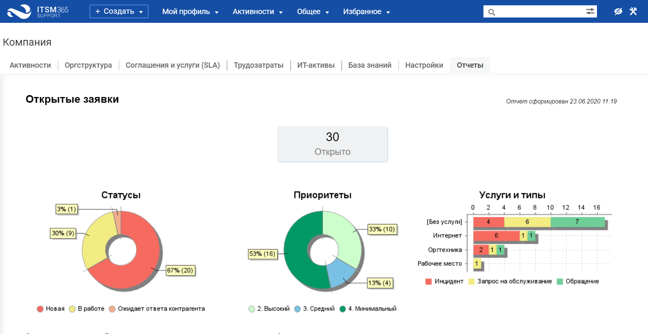Screen dimensions: 648x334
Task: Toggle the crossed-eye visibility icon
Action: coord(618,11)
